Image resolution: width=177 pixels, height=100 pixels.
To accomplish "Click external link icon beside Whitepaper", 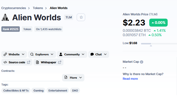I will 60,62.
